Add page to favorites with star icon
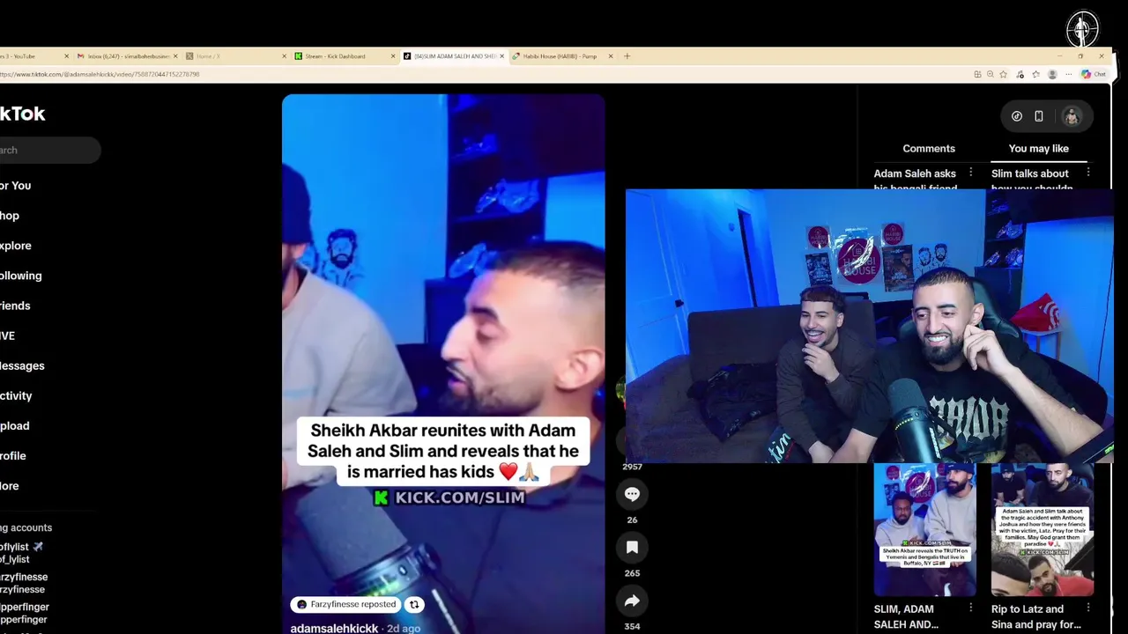Viewport: 1128px width, 634px height. point(1003,74)
